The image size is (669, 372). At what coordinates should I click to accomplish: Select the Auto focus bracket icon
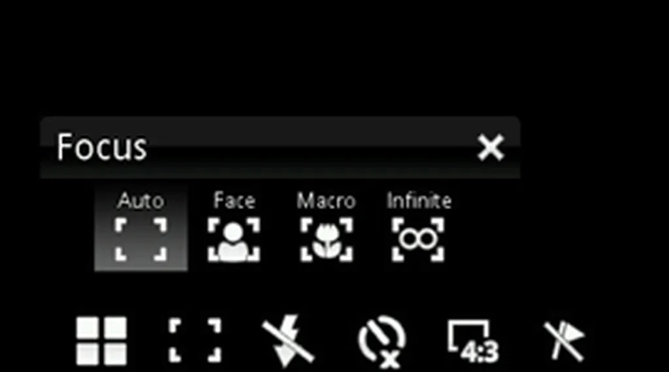141,239
